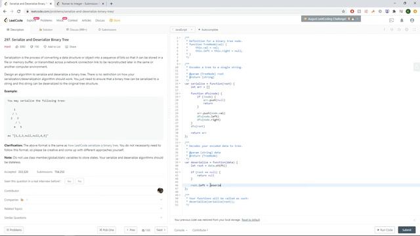Expand the Console panel

(x=180, y=230)
